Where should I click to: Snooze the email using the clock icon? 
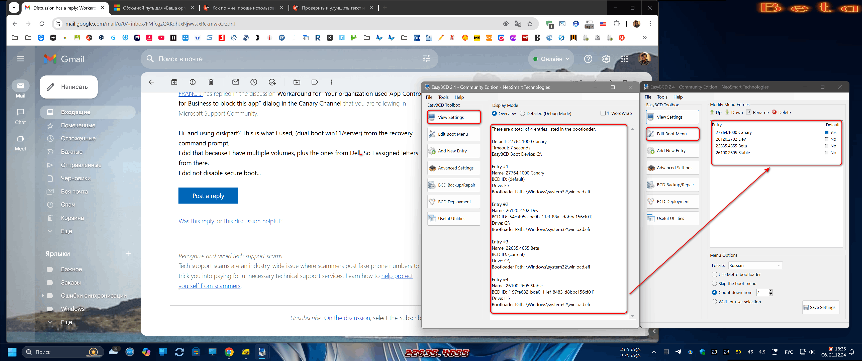[x=254, y=82]
